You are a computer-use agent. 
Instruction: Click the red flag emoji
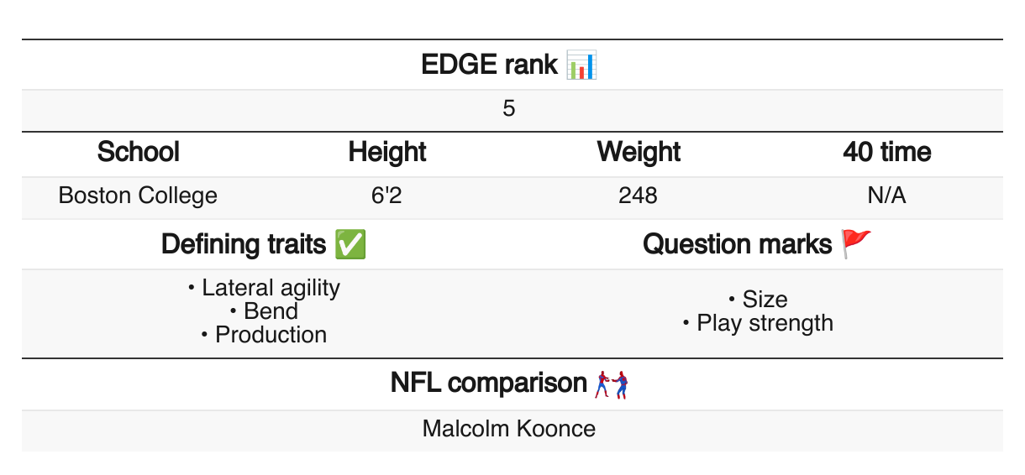857,244
